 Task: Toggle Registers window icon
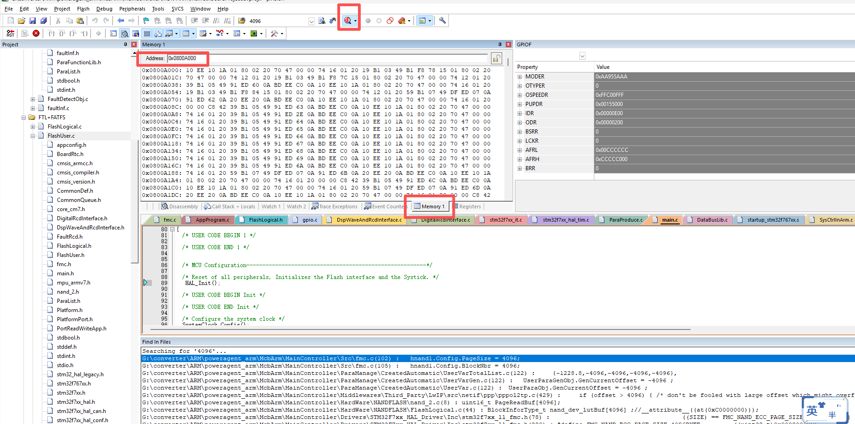[x=147, y=33]
